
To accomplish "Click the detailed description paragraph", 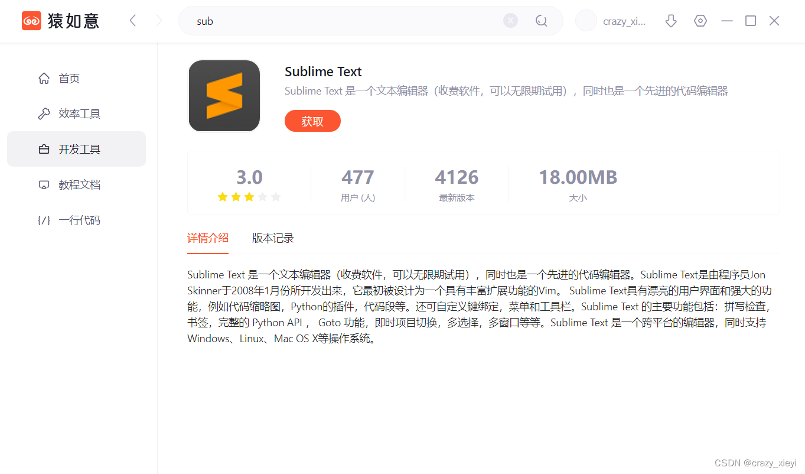I will point(480,307).
